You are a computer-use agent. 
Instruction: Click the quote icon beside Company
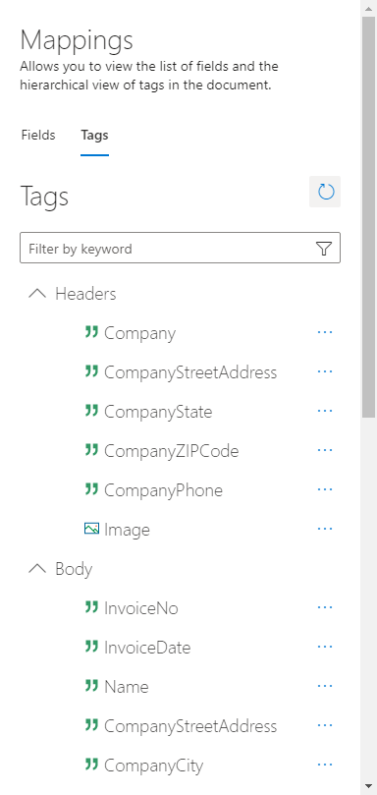91,332
